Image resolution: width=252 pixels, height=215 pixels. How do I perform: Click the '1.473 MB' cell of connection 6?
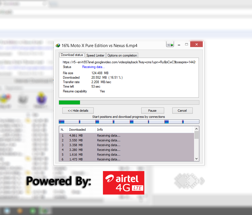click(x=76, y=159)
